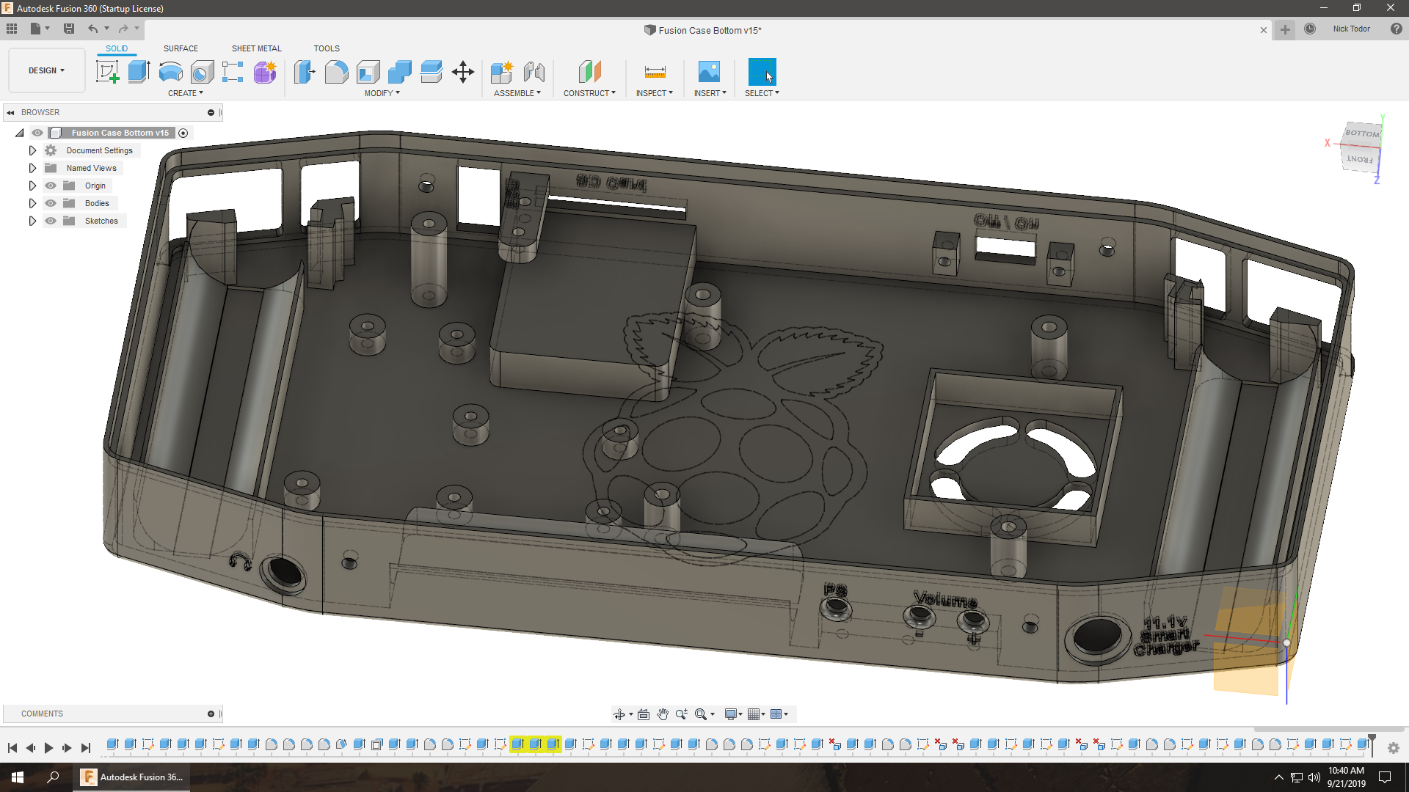The image size is (1409, 792).
Task: Activate the Hole tool
Action: pyautogui.click(x=202, y=72)
